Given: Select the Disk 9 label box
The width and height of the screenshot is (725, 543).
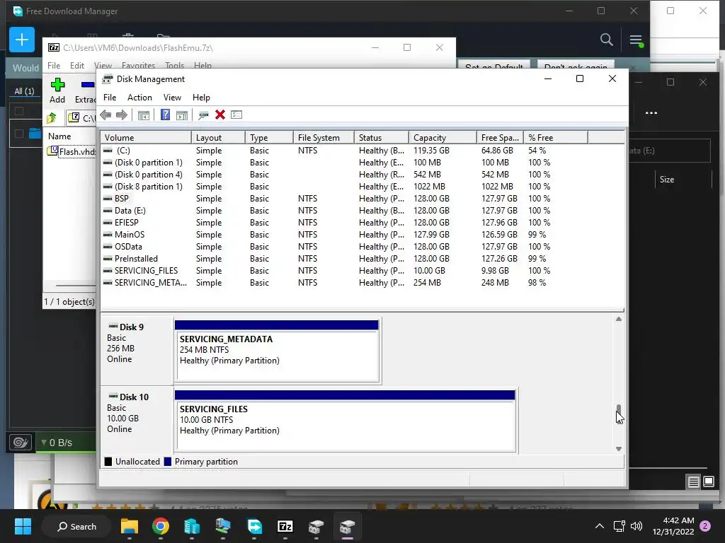Looking at the screenshot, I should [137, 351].
